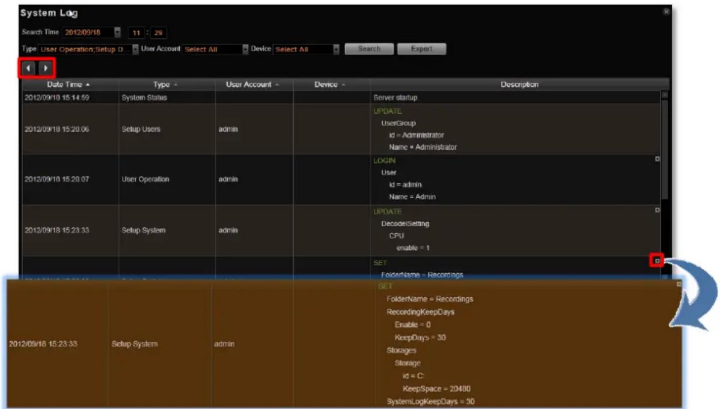This screenshot has height=409, width=720.
Task: Open the Type filter dropdown
Action: click(x=135, y=49)
